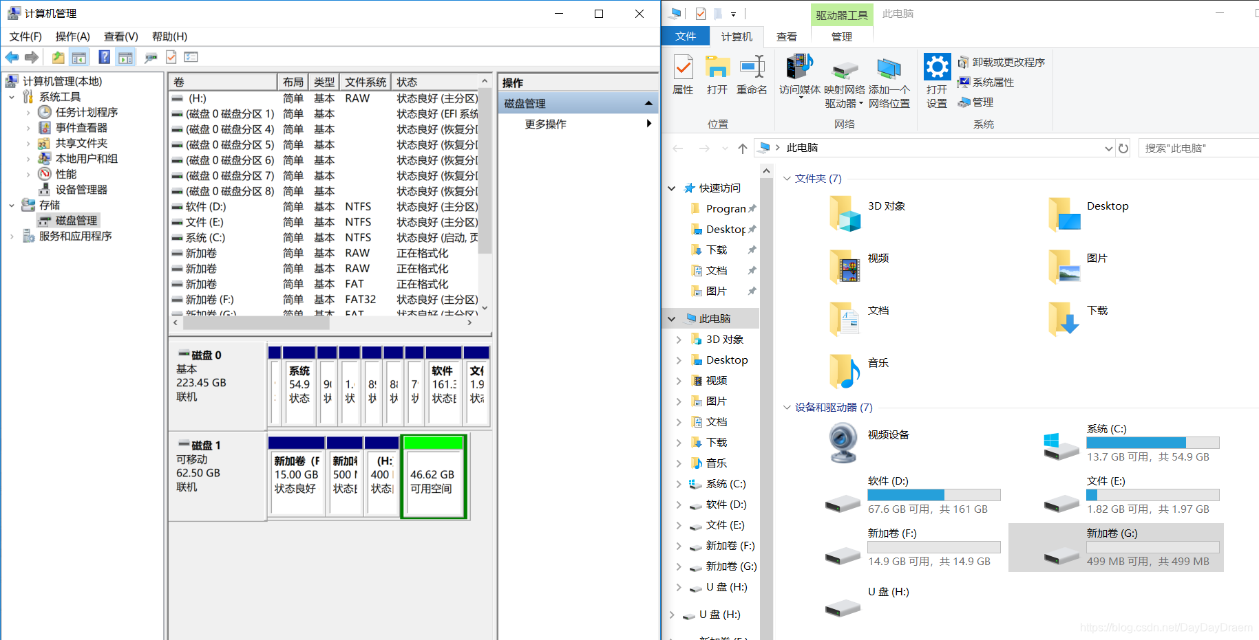Click the Forward arrow in Computer Management toolbar

tap(32, 57)
